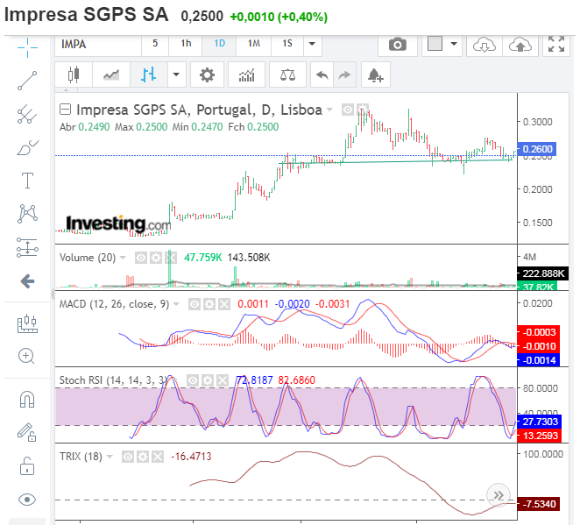580x525 pixels.
Task: Select the 5 minute timeframe
Action: [155, 44]
